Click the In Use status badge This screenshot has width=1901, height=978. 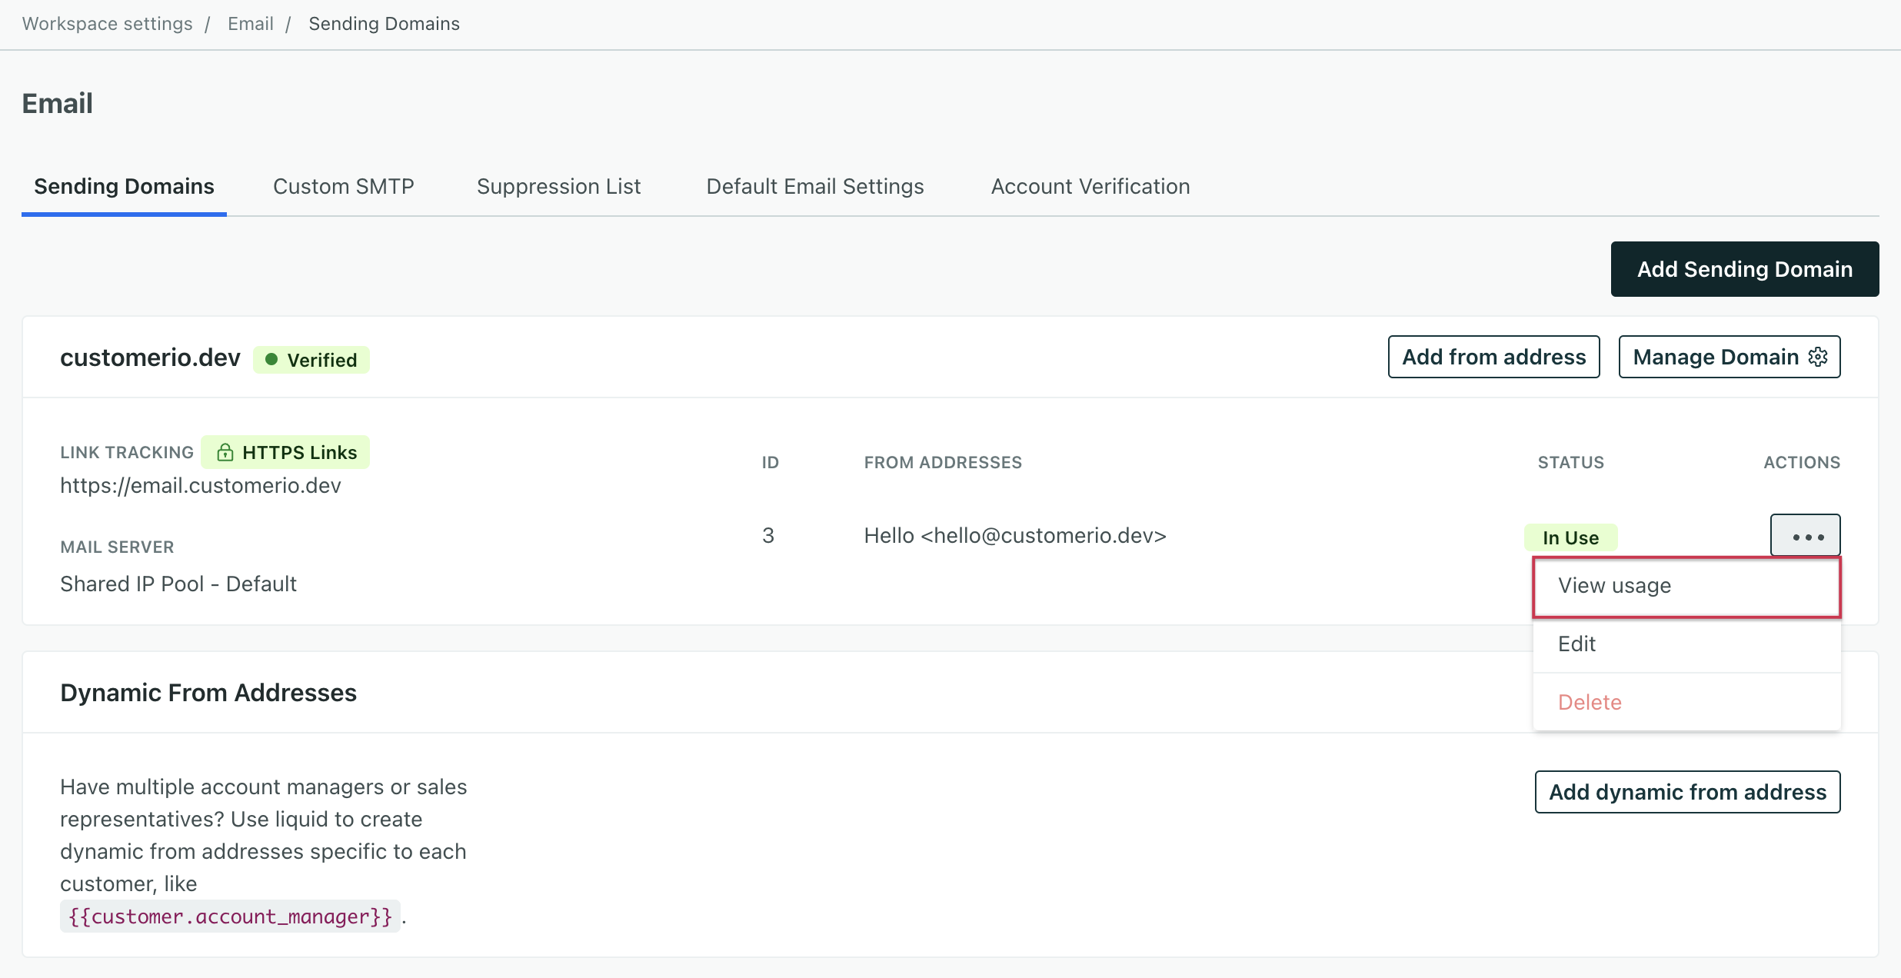[1570, 537]
